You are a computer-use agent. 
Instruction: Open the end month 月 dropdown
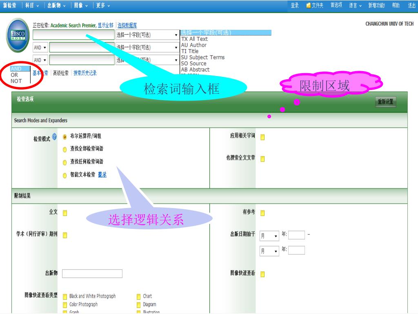tap(269, 251)
